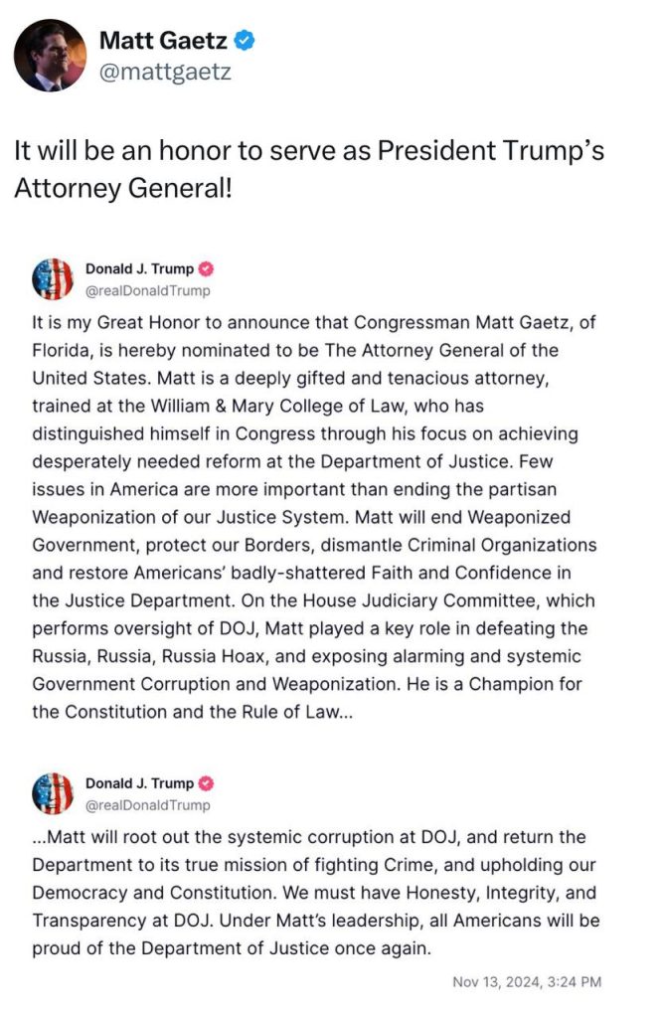Open the @mattgaetz handle

click(165, 73)
